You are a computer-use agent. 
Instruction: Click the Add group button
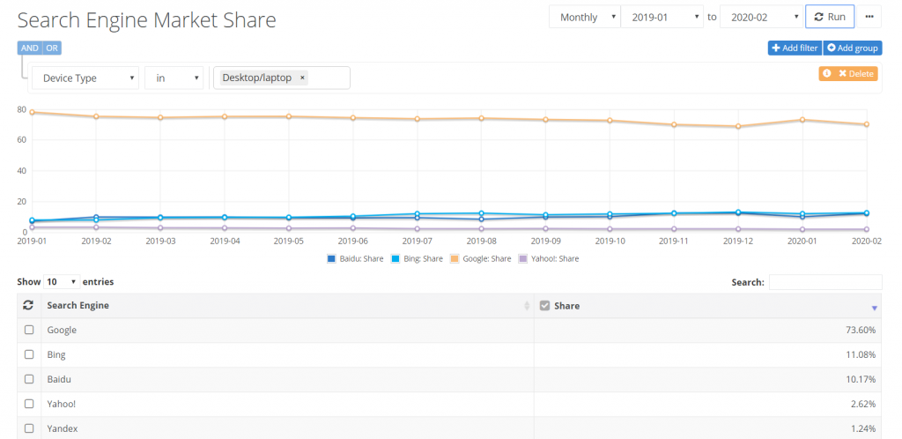click(x=853, y=48)
